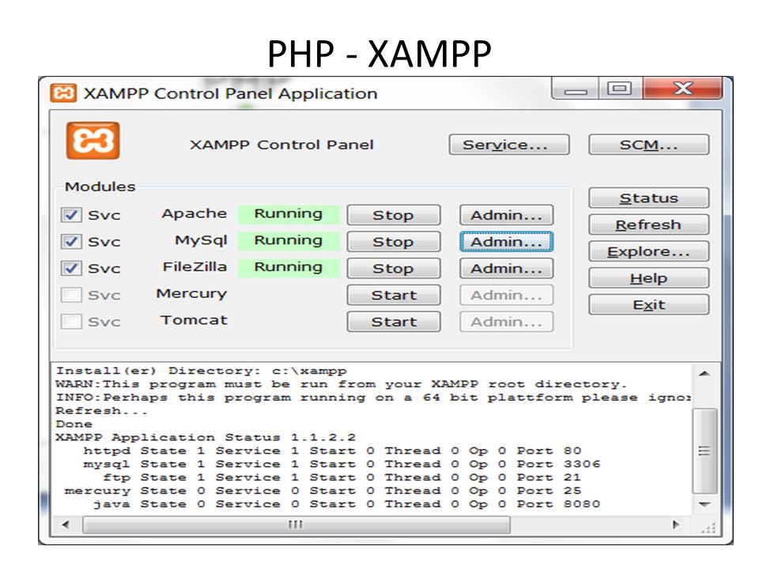This screenshot has width=759, height=569.
Task: Tick the Mercury Svc checkbox
Action: [71, 295]
